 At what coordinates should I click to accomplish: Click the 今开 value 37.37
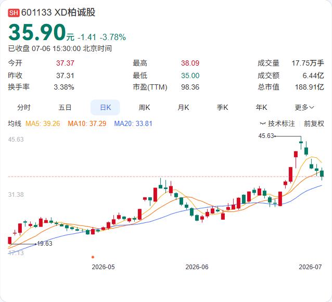[x=65, y=63]
